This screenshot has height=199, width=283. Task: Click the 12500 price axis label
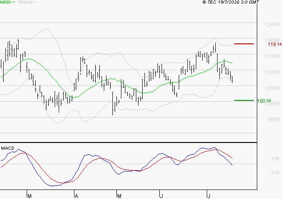tap(272, 24)
